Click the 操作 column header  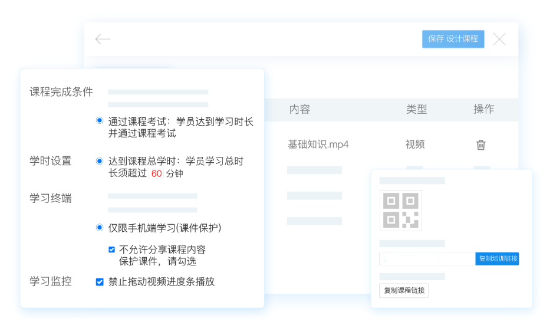pos(483,109)
